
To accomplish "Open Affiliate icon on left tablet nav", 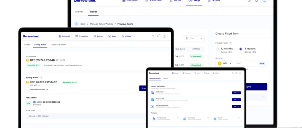I will 123,36.
